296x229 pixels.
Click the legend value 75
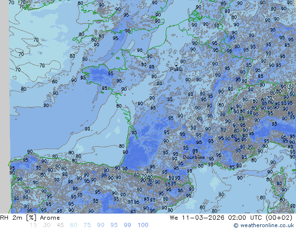[87, 225]
